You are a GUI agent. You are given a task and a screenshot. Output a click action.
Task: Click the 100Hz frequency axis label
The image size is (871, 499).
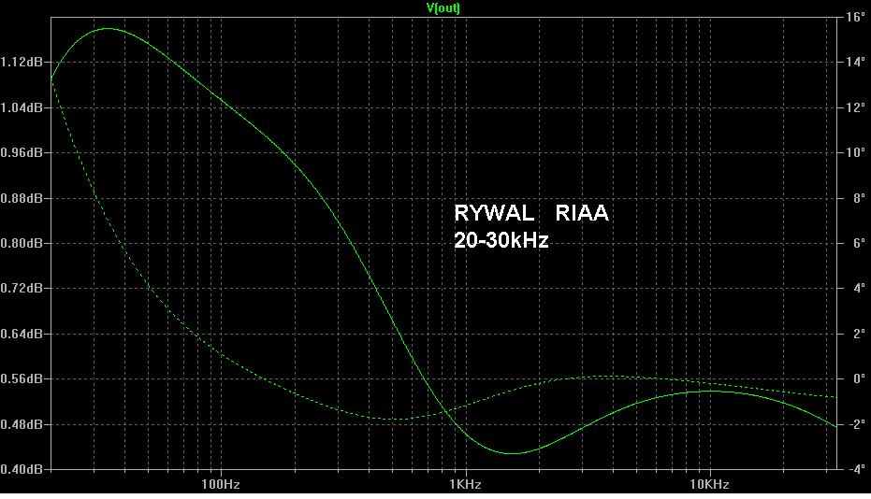point(221,485)
